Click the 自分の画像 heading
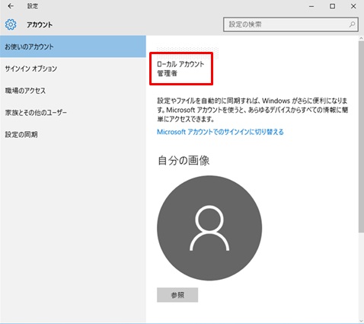Screen dimensions: 364x324 pos(184,161)
